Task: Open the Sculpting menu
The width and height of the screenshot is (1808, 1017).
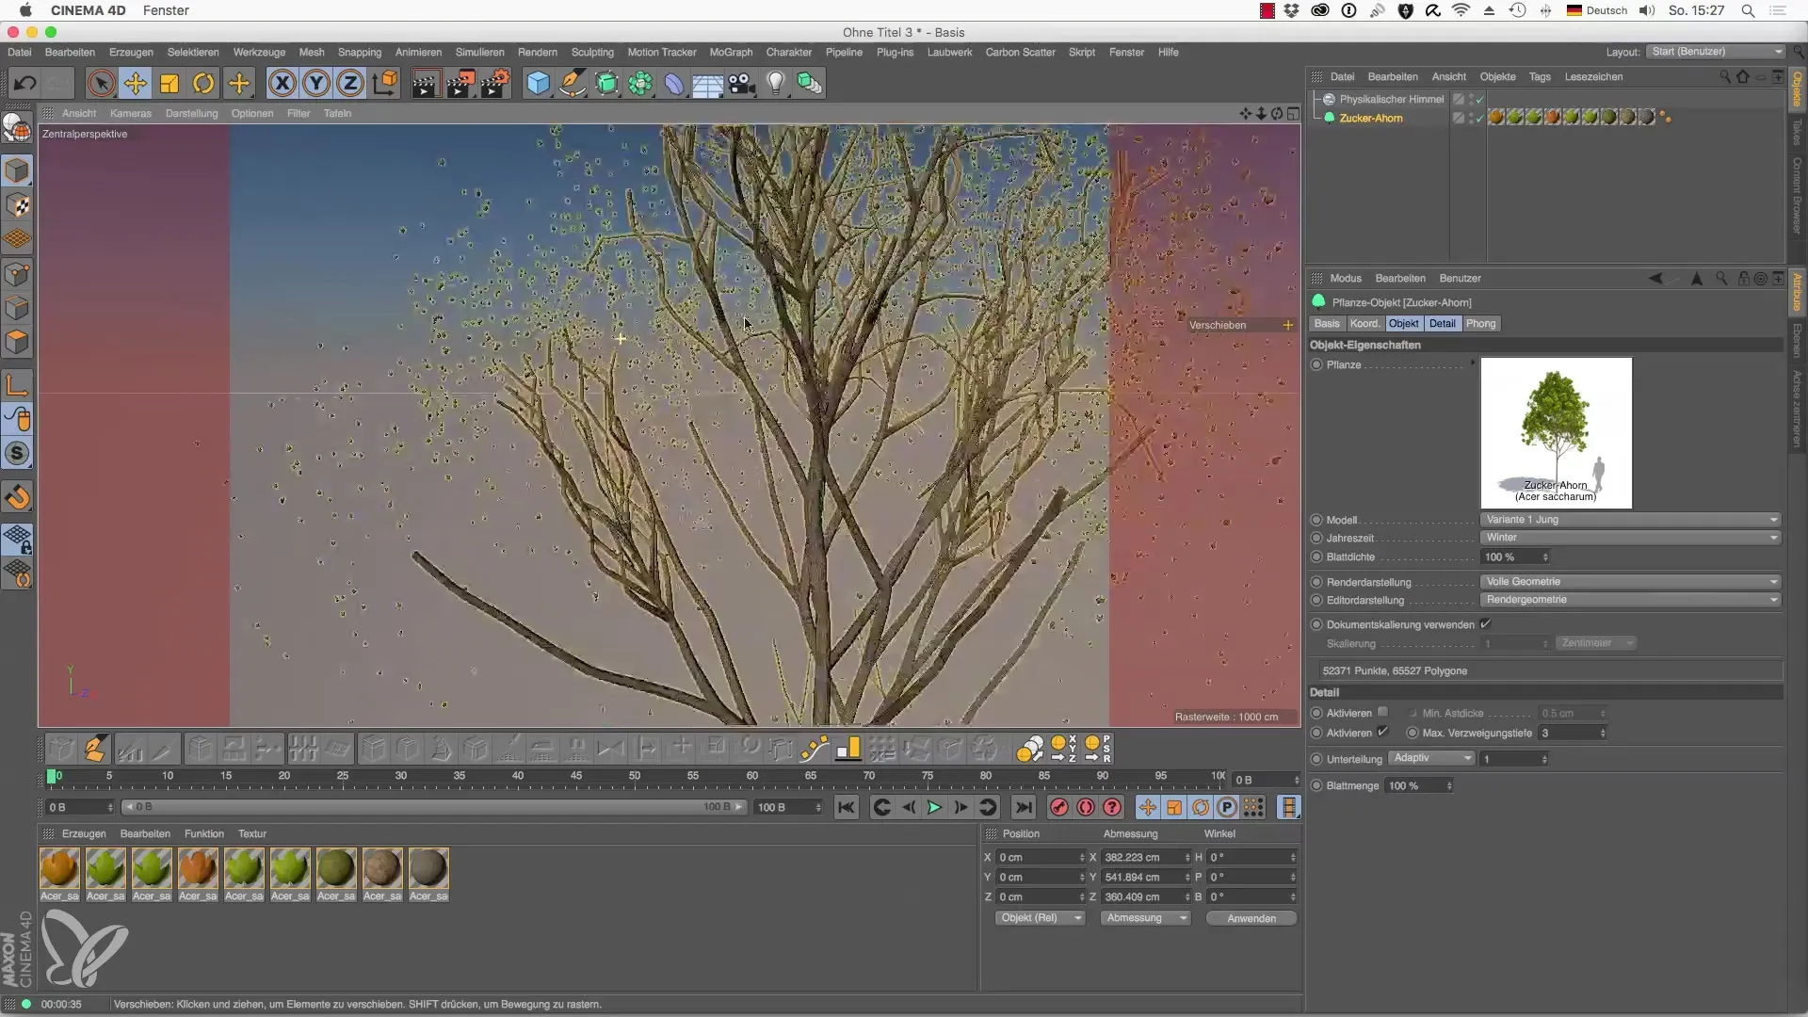Action: [x=592, y=52]
